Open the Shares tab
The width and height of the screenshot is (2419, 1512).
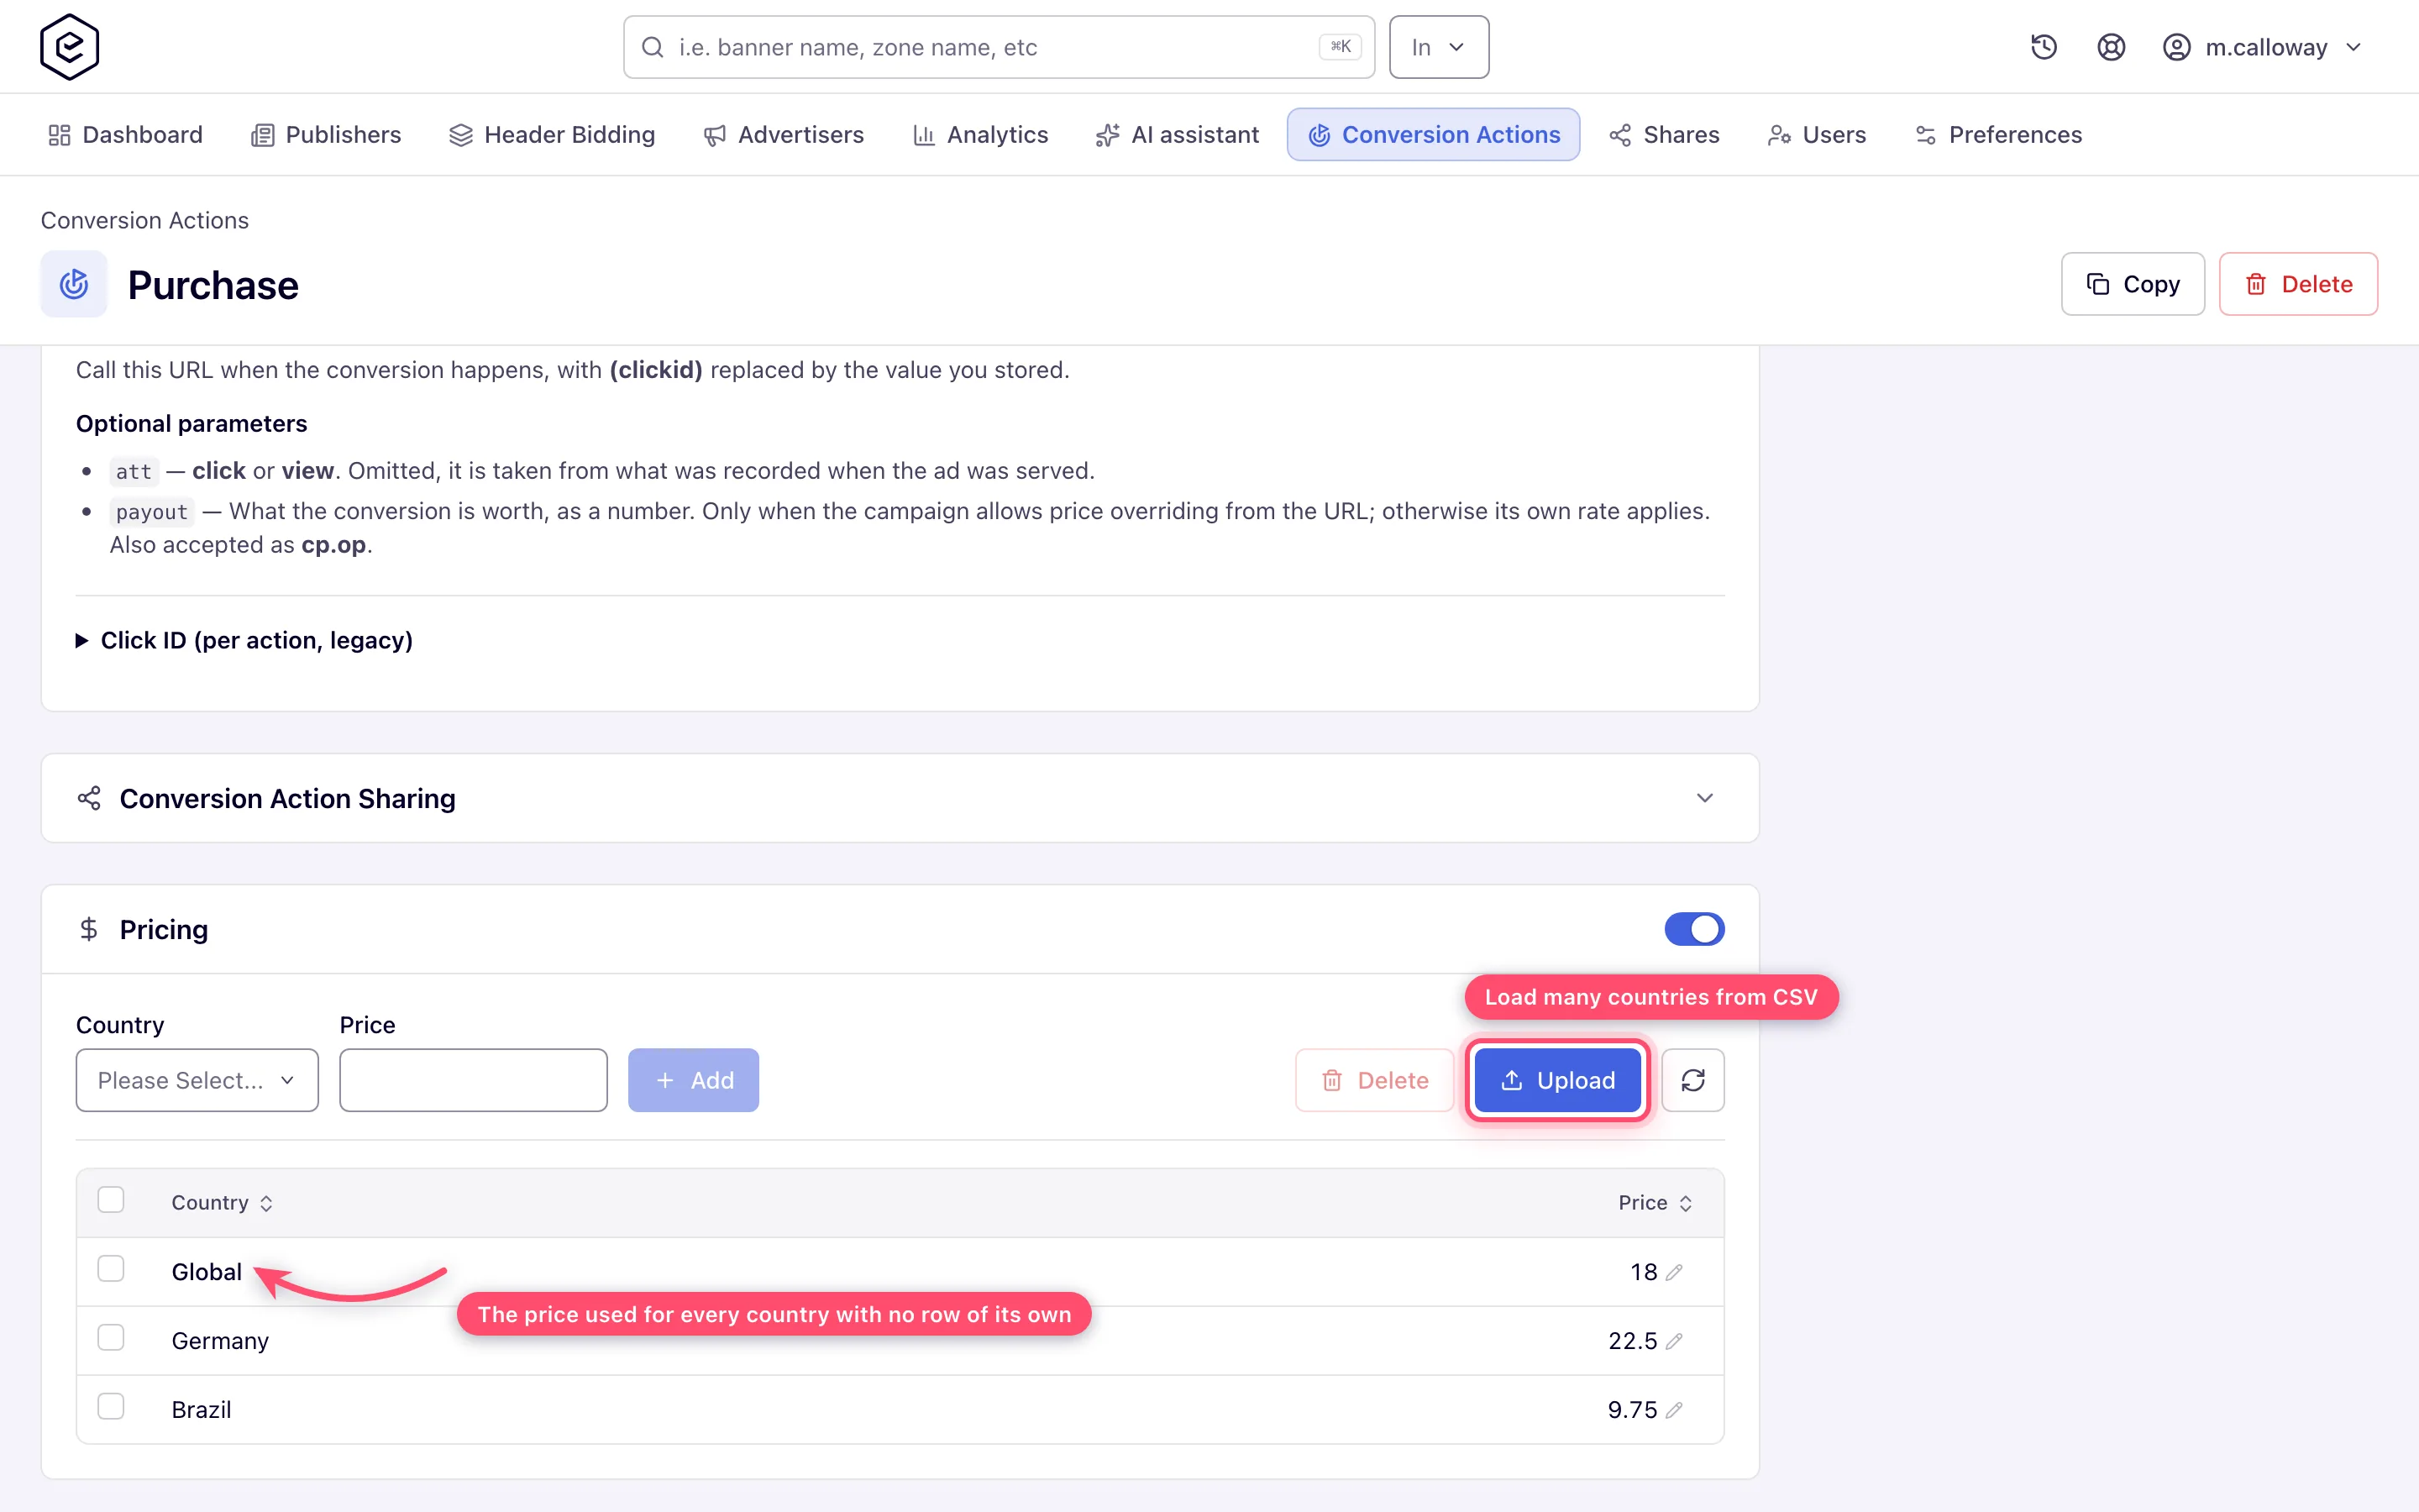pyautogui.click(x=1664, y=134)
